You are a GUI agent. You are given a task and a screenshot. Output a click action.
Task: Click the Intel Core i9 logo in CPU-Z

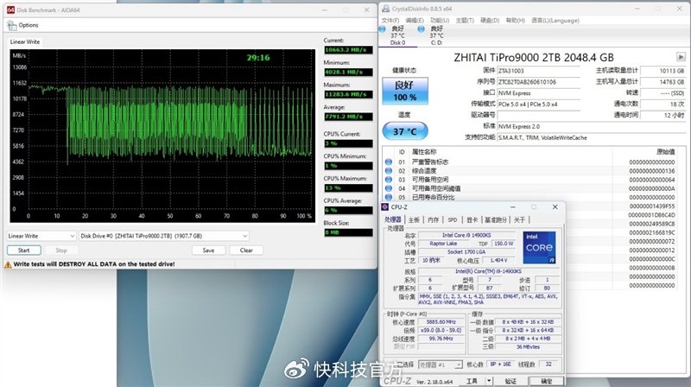(539, 247)
